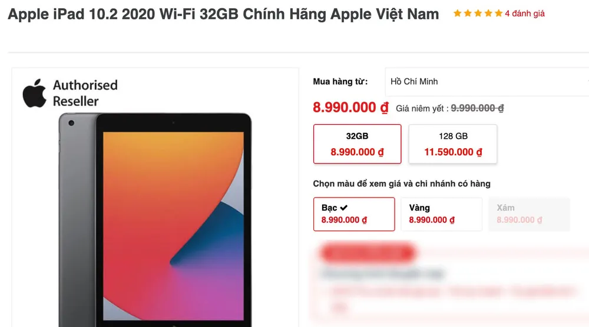Choose the greyed-out Xám color option
Viewport: 589px width, 327px height.
point(529,214)
